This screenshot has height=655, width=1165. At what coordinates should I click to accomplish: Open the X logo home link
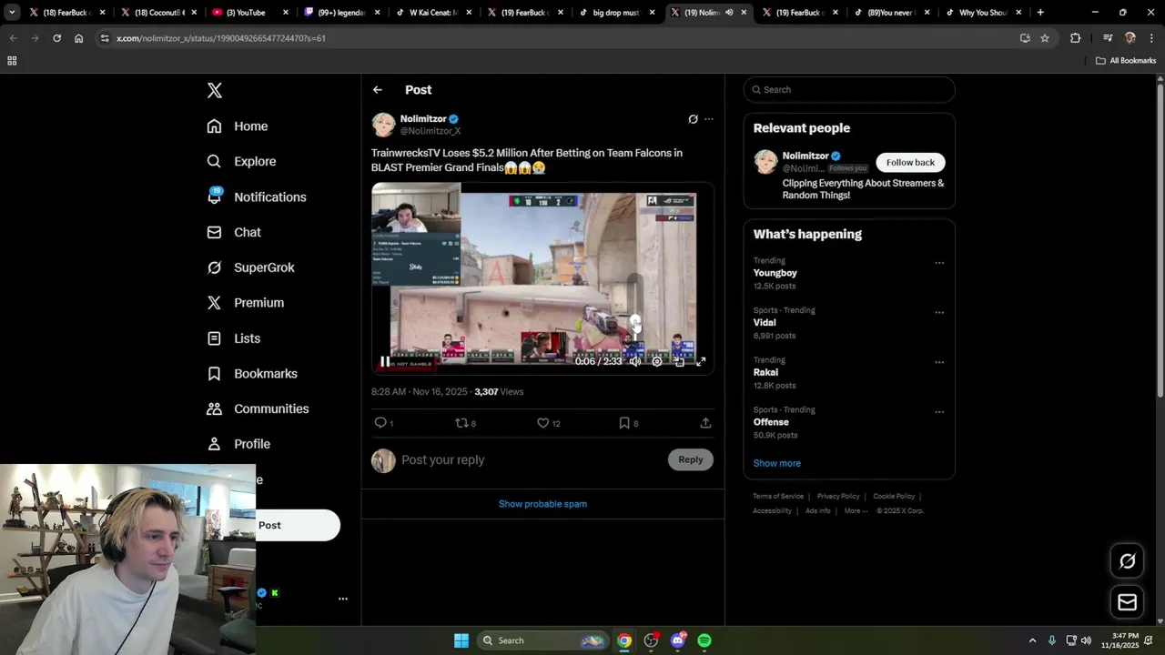tap(215, 90)
